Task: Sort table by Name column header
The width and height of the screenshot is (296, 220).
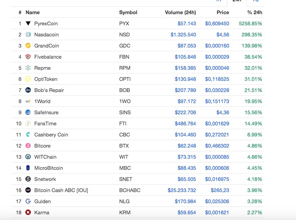Action: tap(33, 12)
